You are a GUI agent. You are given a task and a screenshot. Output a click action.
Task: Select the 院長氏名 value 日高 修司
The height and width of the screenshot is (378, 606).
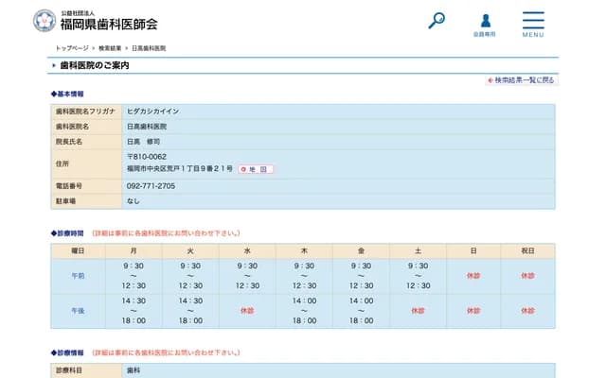coord(143,142)
